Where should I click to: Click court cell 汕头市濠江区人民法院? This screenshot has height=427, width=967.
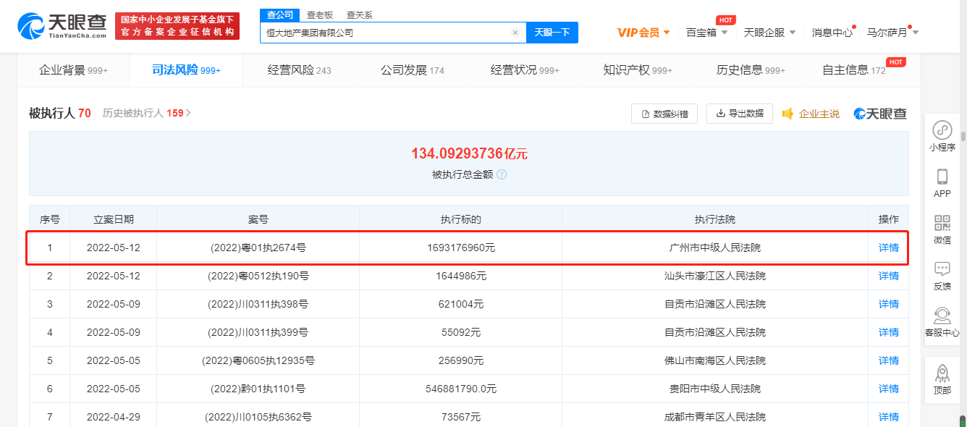[715, 276]
